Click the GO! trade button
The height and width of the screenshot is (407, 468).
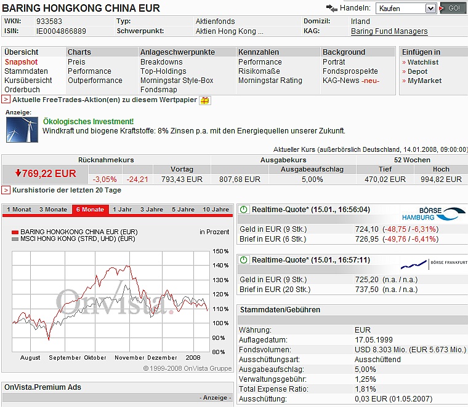[453, 9]
